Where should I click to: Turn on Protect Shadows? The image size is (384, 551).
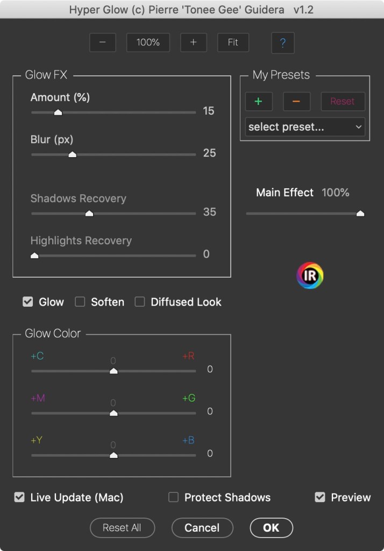pos(173,497)
